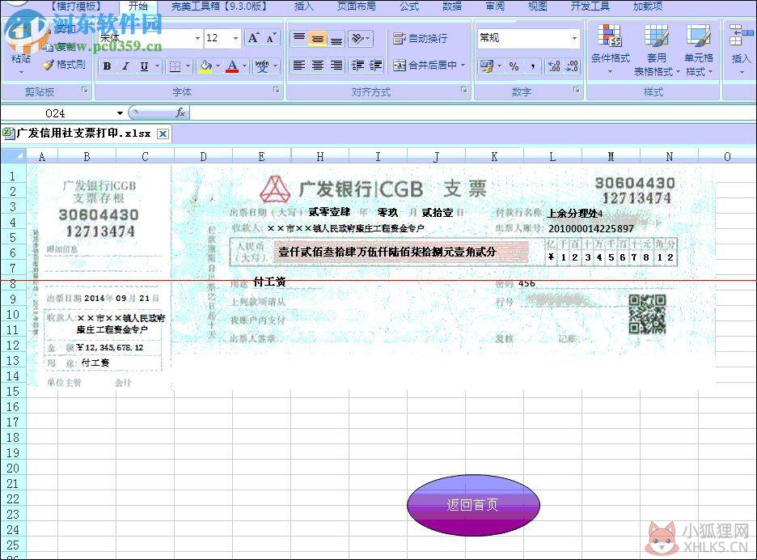Screen dimensions: 757x560
Task: Expand the underline style arrow
Action: pos(157,66)
